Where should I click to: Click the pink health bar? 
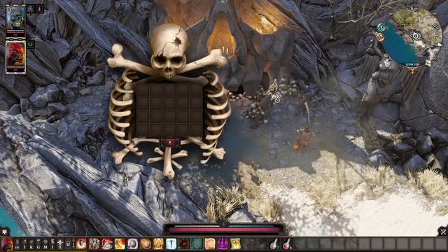(x=224, y=230)
